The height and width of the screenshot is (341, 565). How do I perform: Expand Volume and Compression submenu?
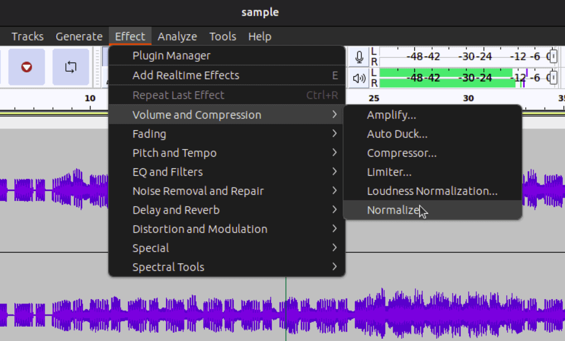227,115
